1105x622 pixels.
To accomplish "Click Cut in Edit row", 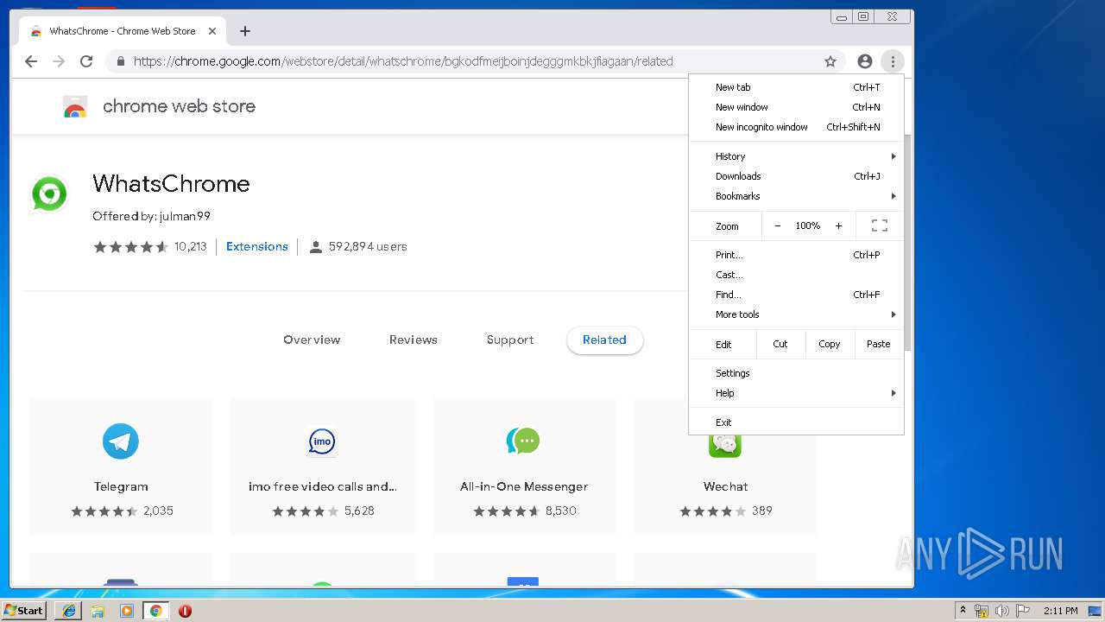I will 780,344.
